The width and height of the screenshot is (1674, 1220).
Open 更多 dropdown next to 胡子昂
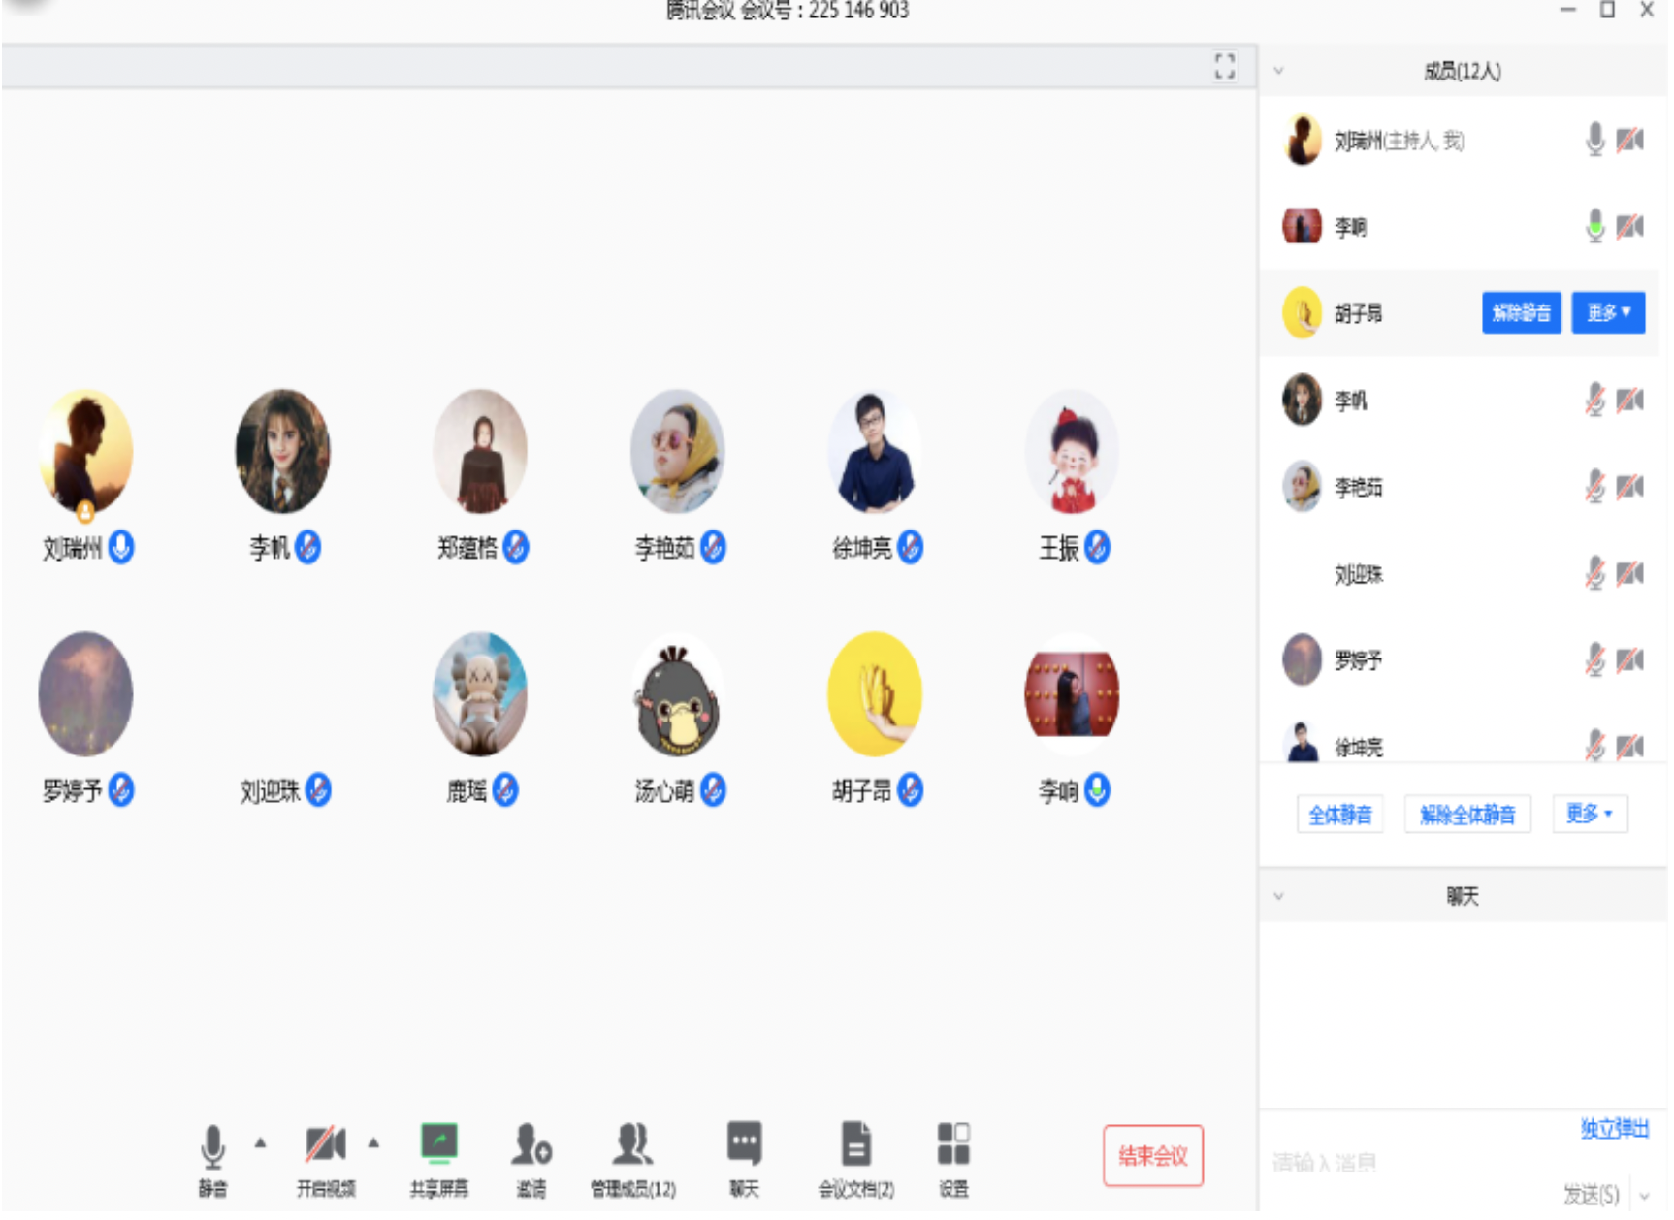(1607, 313)
